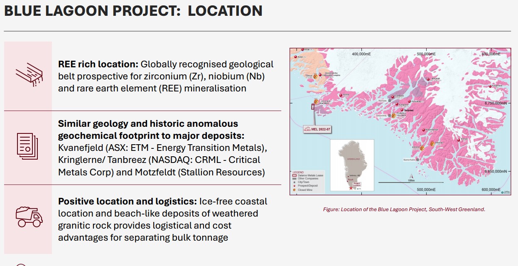Click the Other Companies grey legend swatch
Image resolution: width=518 pixels, height=266 pixels.
(295, 178)
